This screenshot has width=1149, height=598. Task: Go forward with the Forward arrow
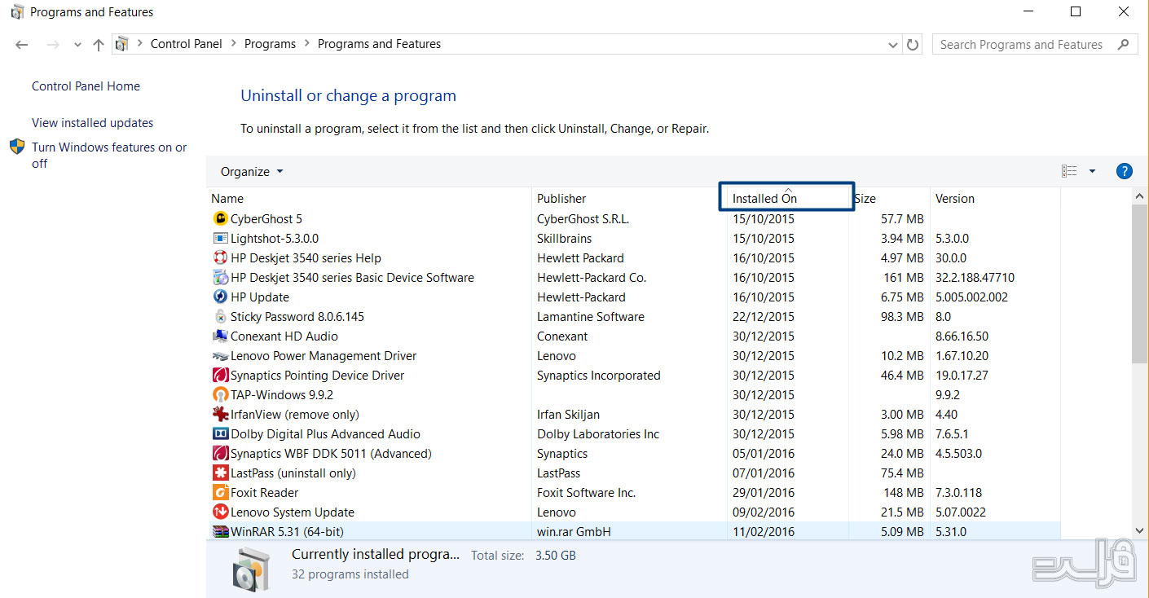(x=53, y=45)
